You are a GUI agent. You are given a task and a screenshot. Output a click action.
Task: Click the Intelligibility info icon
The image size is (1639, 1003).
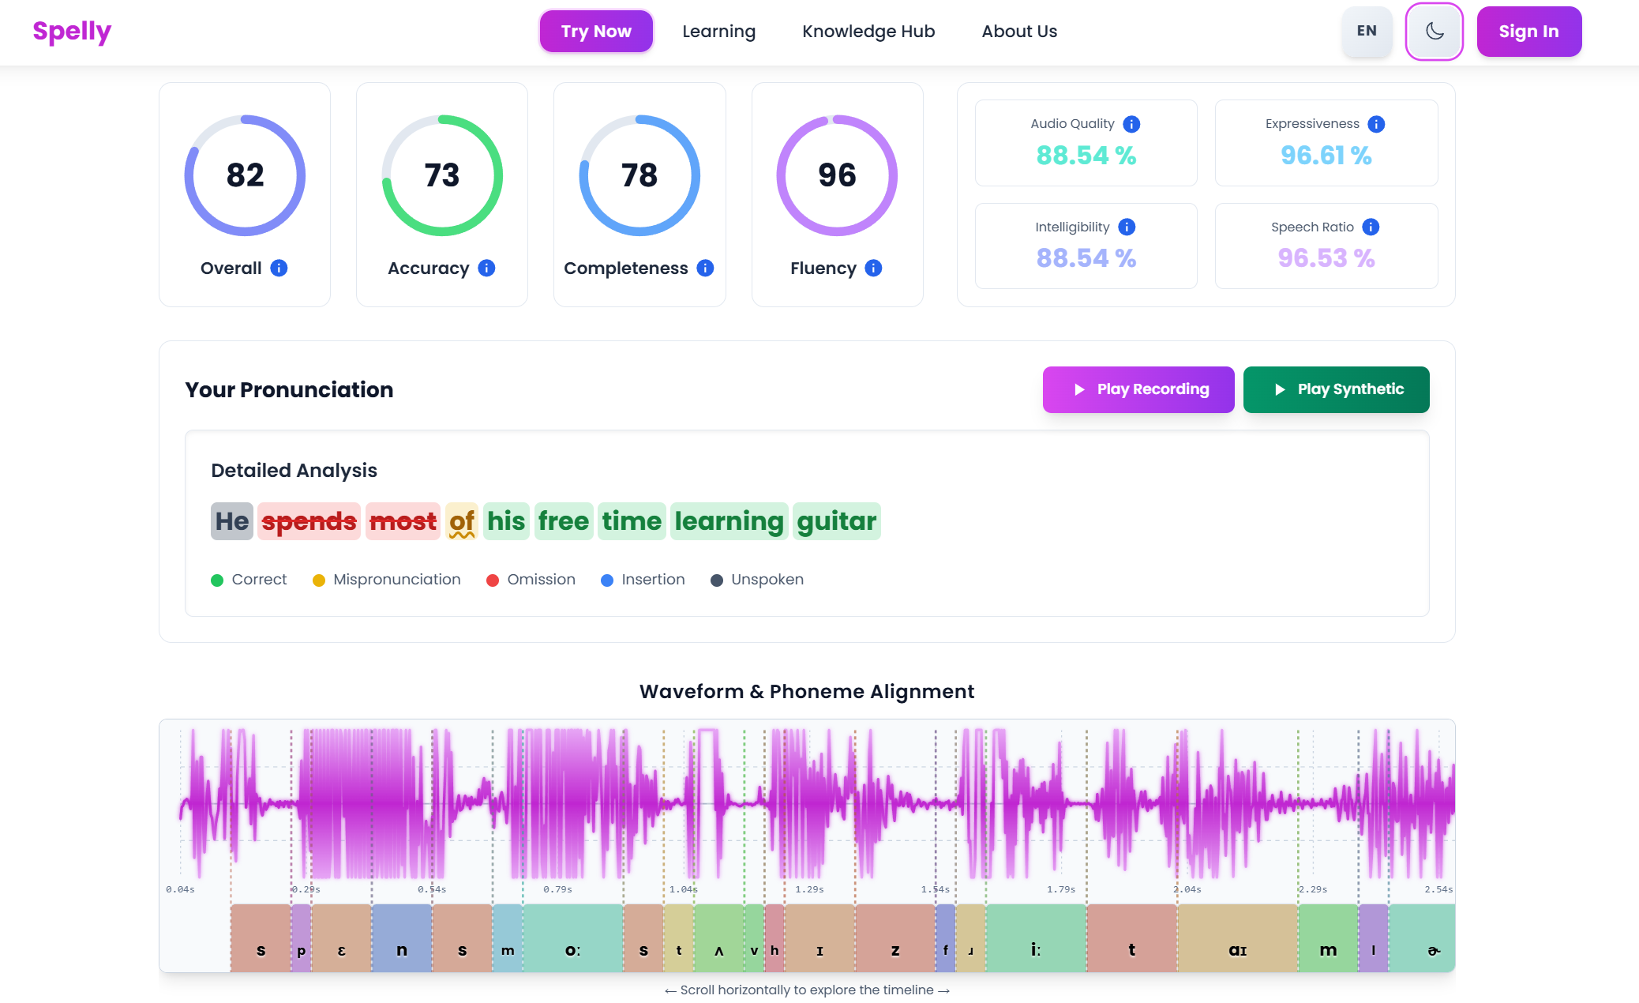(x=1127, y=227)
